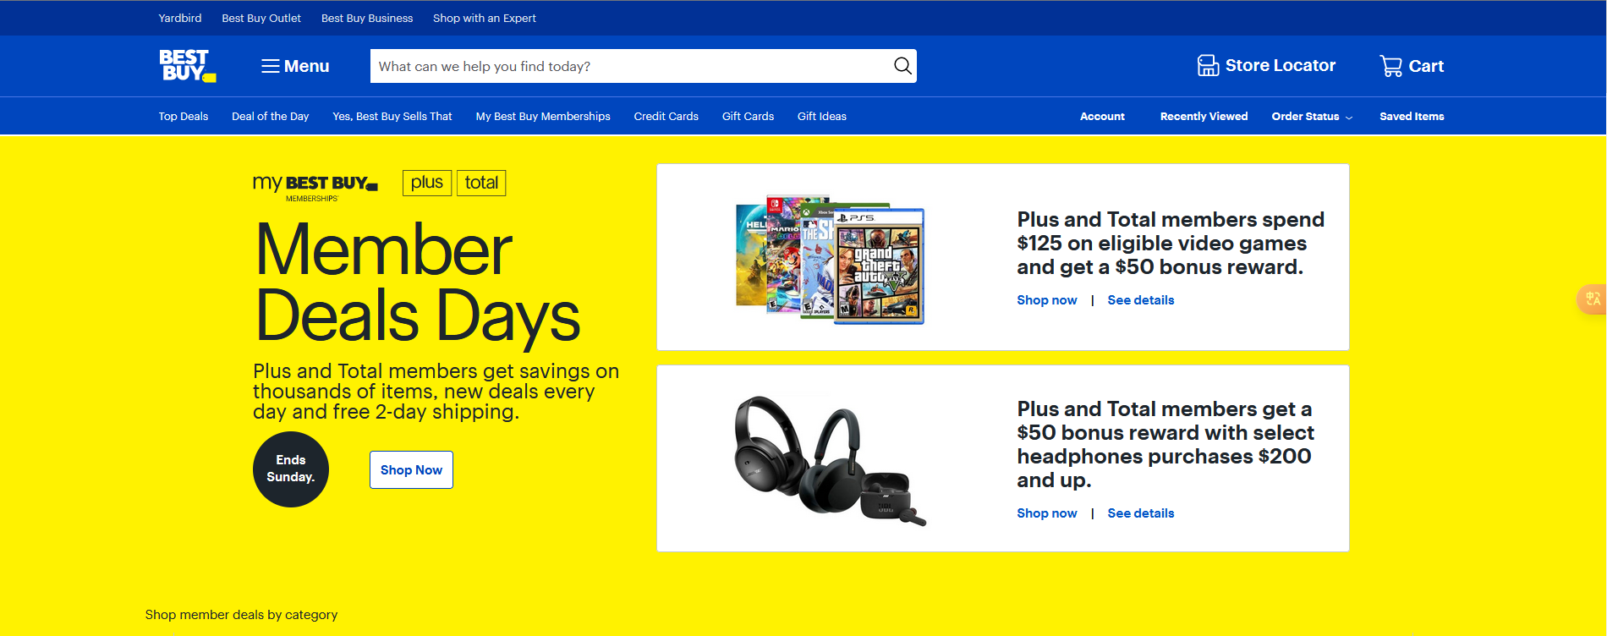Open the Store Locator
Viewport: 1607px width, 636px height.
(x=1266, y=66)
